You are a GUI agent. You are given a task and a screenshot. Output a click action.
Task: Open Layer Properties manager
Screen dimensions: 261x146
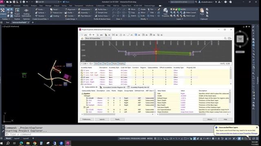(x=166, y=13)
